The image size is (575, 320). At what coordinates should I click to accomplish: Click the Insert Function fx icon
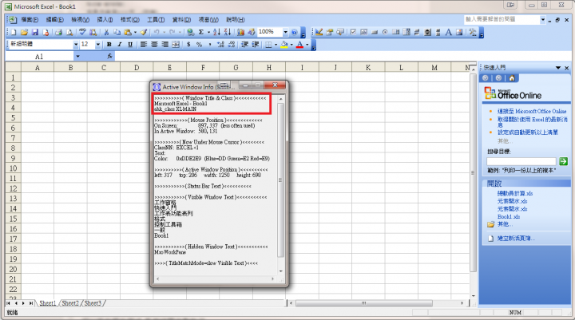109,56
